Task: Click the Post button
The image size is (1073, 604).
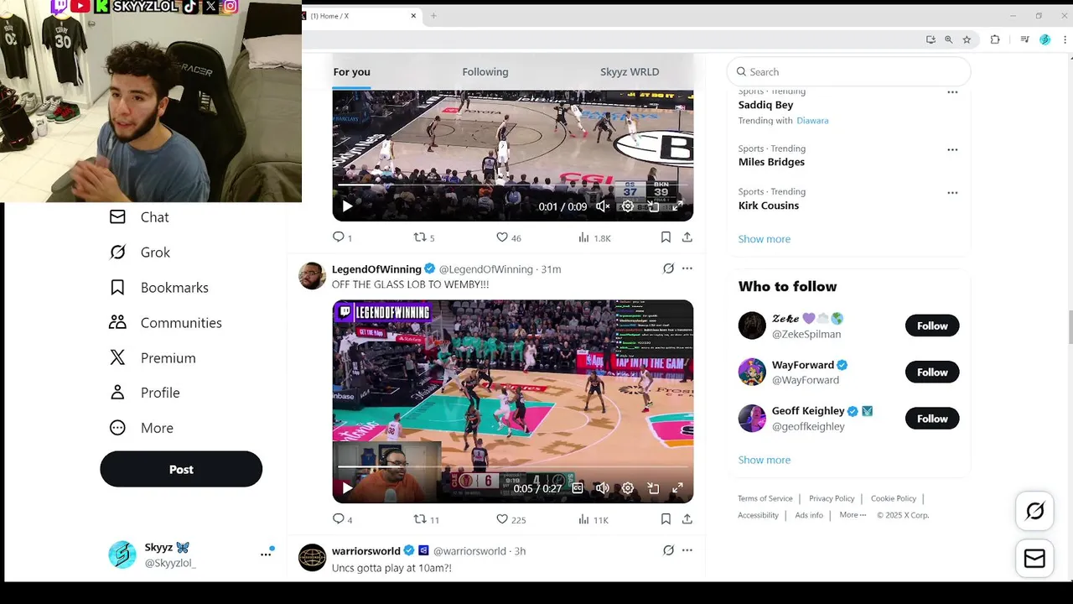Action: point(181,470)
